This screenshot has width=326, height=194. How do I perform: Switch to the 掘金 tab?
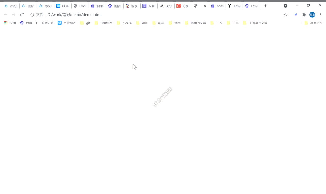coord(28,6)
